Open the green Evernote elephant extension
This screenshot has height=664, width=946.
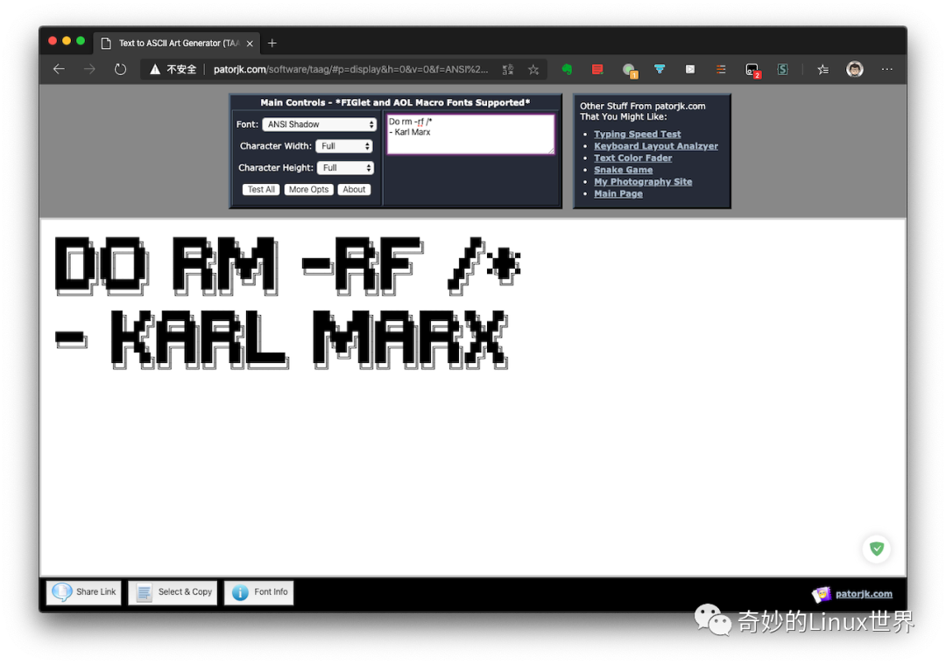[x=567, y=69]
